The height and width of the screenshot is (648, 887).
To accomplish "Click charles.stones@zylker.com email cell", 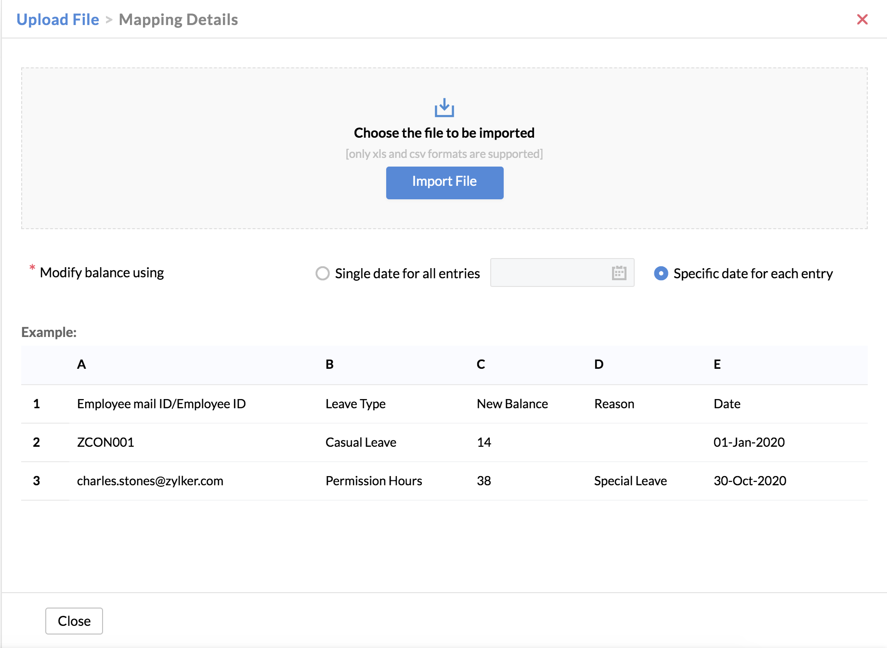I will (x=150, y=481).
